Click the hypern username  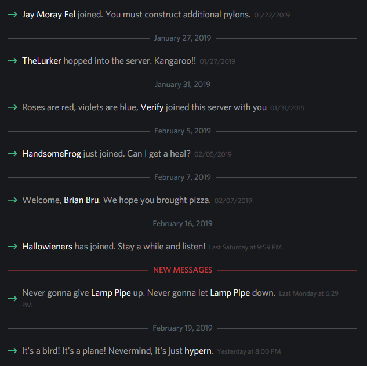[198, 351]
